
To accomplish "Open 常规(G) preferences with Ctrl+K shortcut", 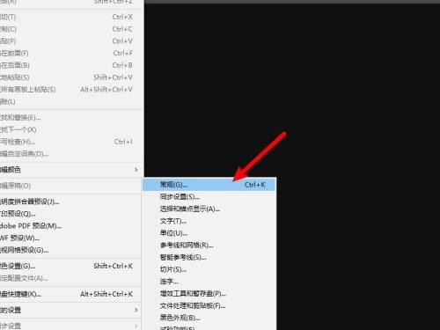I will pos(209,185).
